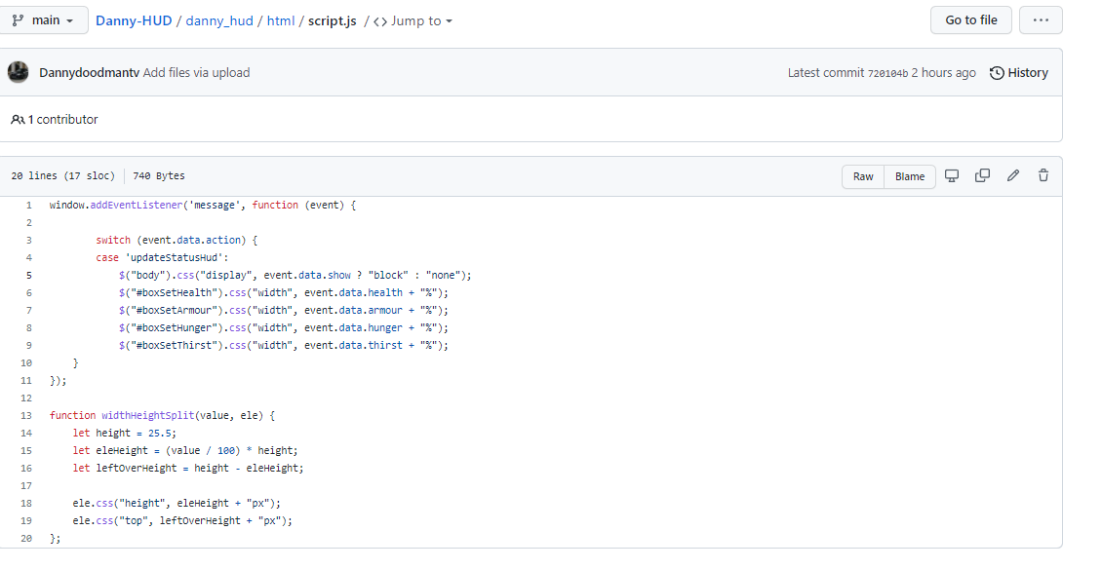
Task: Expand the Jump to dropdown
Action: [413, 20]
